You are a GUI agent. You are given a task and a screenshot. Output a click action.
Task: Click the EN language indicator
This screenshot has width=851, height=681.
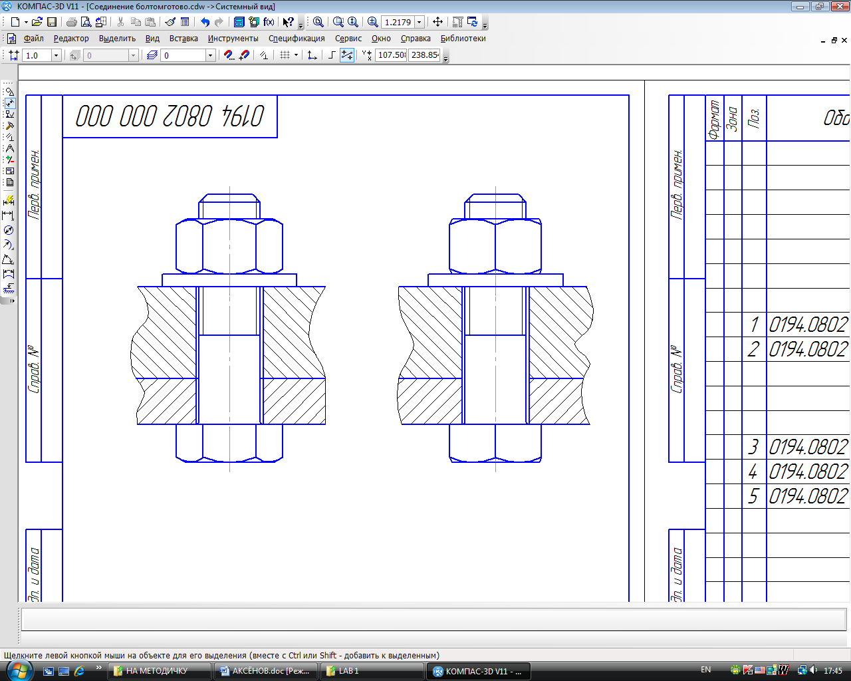tap(706, 670)
